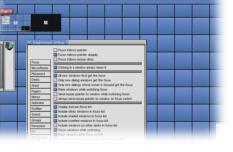Open the Move/Resize settings tab

[x=40, y=68]
